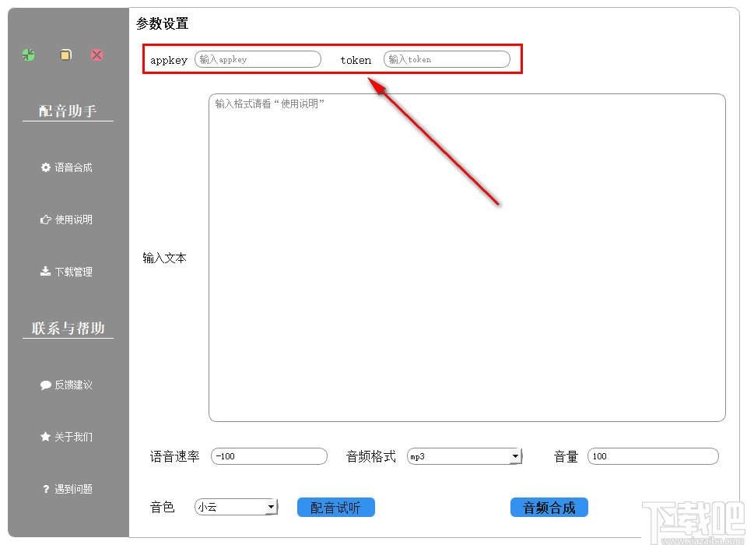Image resolution: width=747 pixels, height=545 pixels.
Task: Open 遇到问题 help section
Action: pos(74,489)
